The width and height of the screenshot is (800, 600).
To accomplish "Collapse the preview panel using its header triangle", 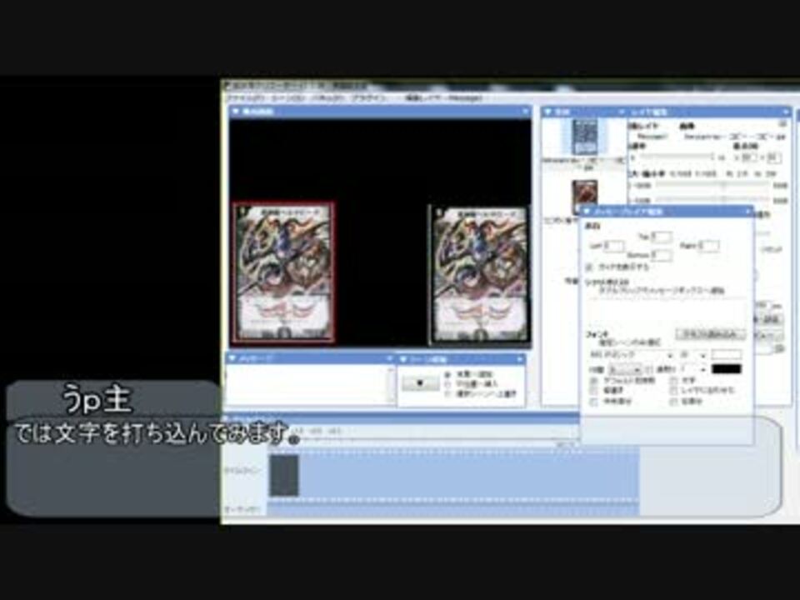I will pos(236,111).
